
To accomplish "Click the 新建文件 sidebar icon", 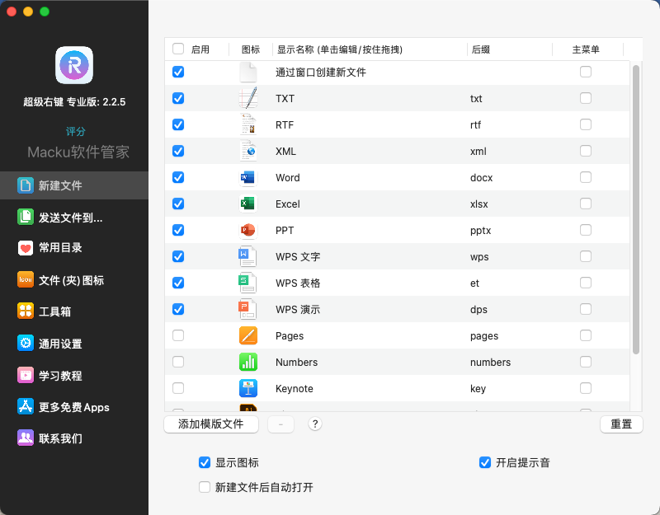I will tap(26, 185).
